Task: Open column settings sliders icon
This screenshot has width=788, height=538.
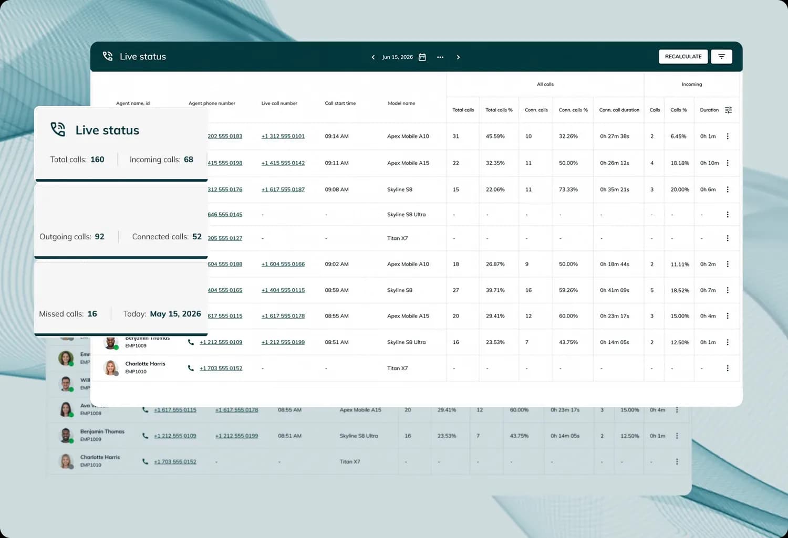Action: [x=728, y=110]
